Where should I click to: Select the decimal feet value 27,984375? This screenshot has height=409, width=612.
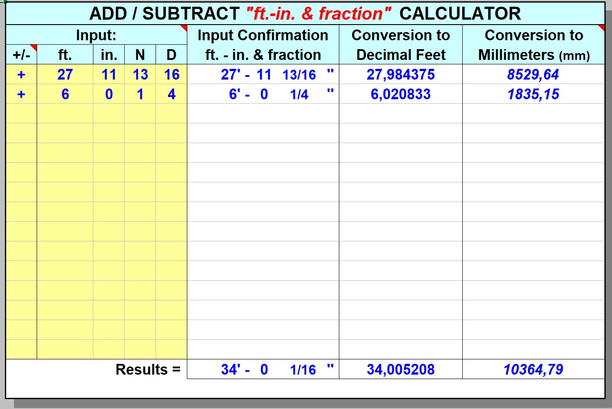tap(401, 75)
